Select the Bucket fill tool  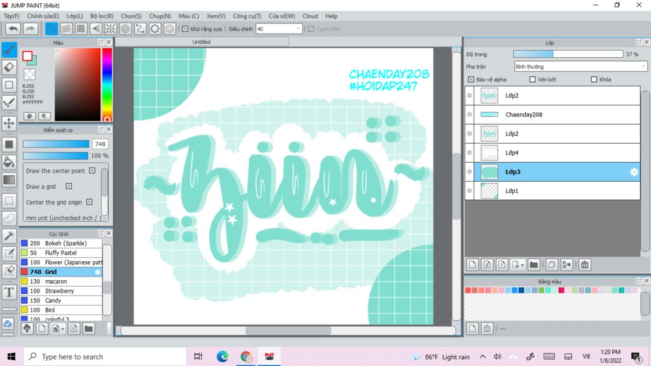pyautogui.click(x=9, y=162)
